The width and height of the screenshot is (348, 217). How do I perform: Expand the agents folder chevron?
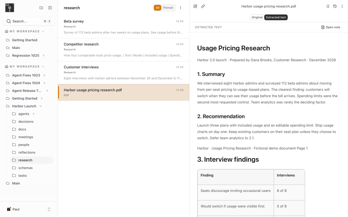34,114
